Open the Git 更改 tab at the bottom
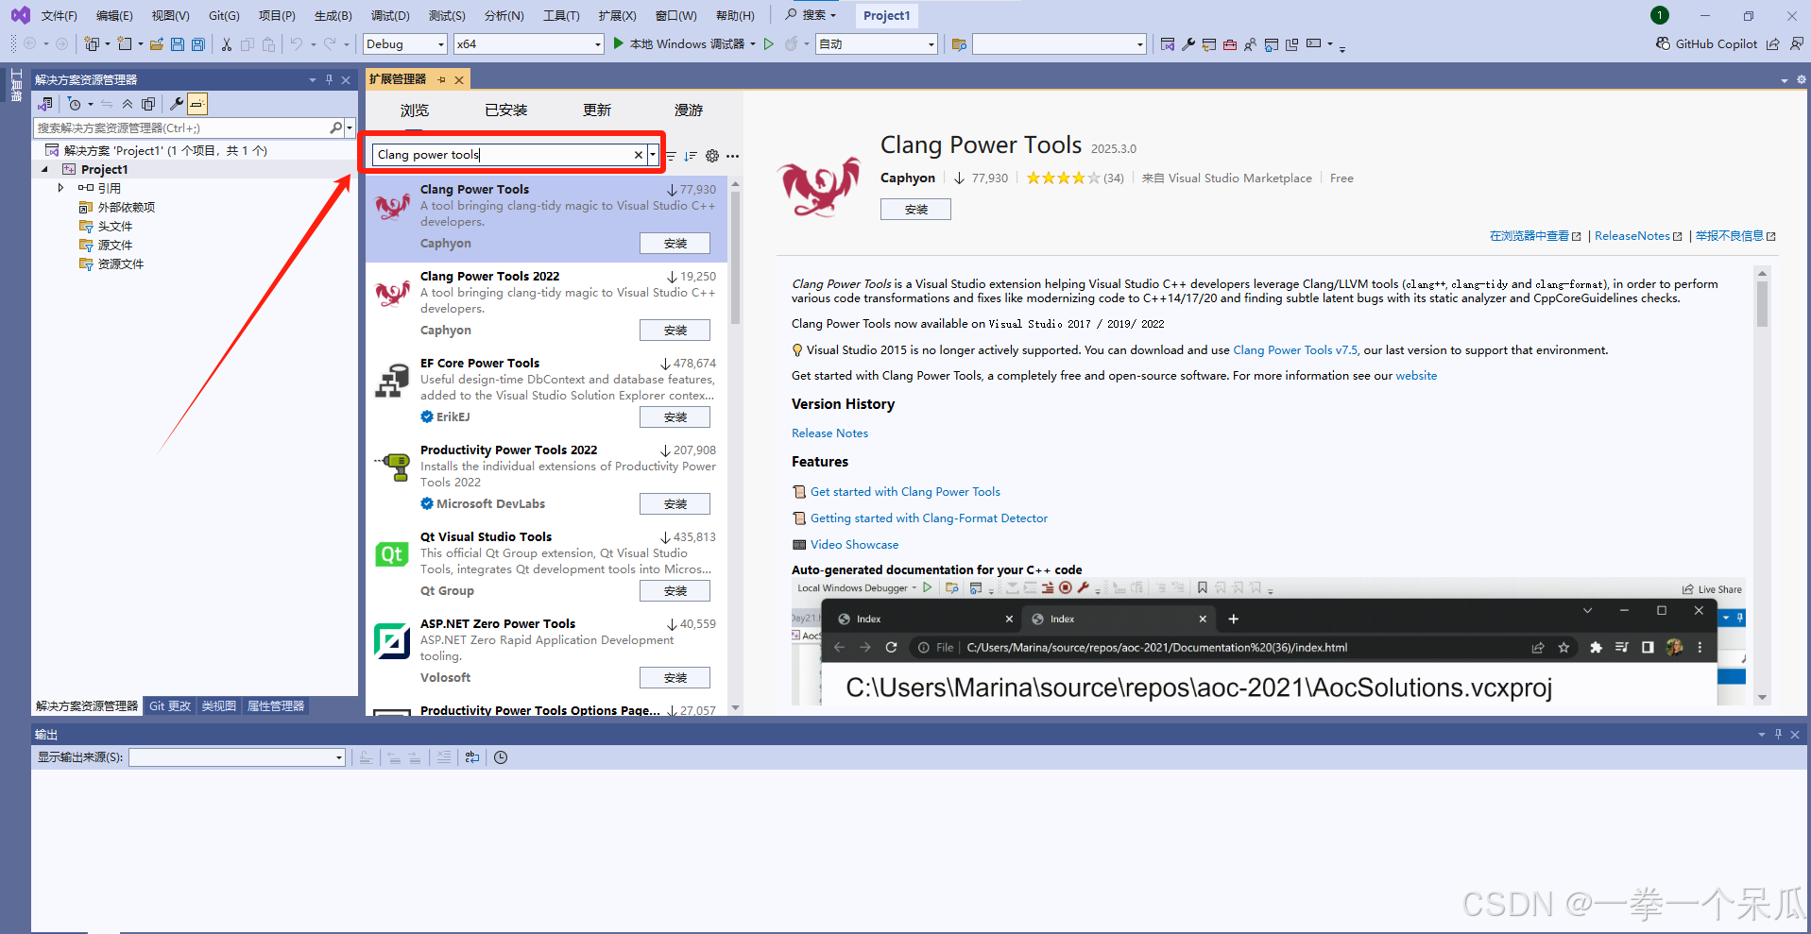This screenshot has height=934, width=1811. pyautogui.click(x=169, y=705)
